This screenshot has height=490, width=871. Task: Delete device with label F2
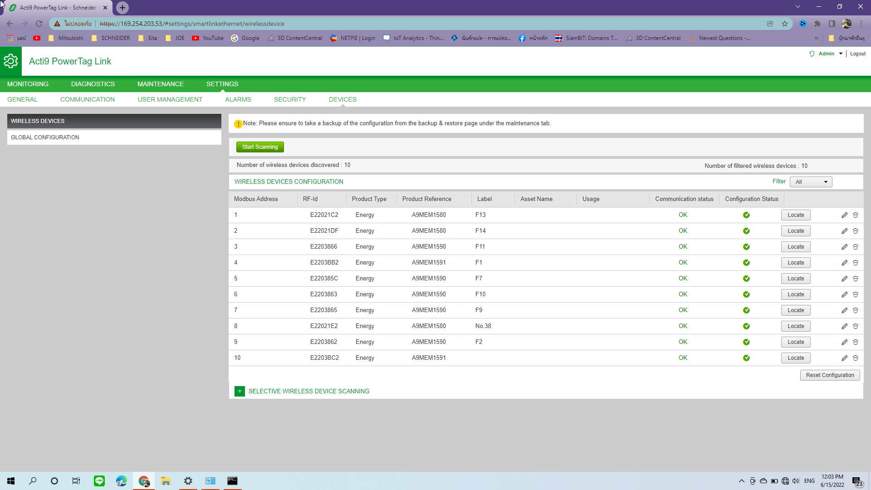tap(856, 342)
